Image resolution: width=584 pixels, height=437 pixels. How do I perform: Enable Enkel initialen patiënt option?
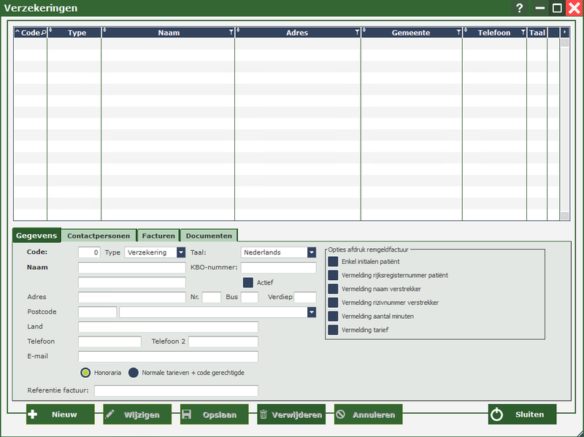[333, 262]
